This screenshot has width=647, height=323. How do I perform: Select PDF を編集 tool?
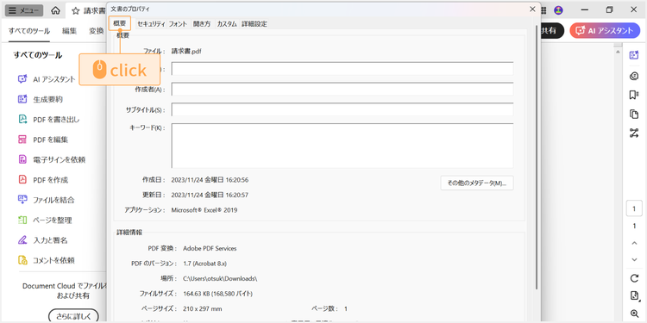42,140
